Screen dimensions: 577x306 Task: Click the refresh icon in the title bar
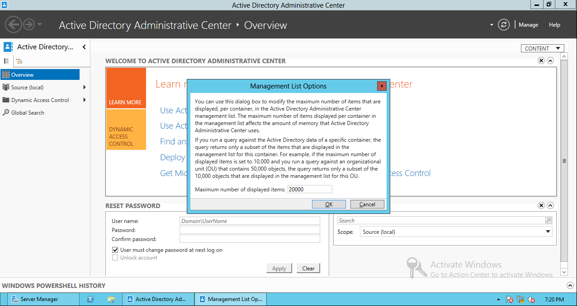(x=504, y=25)
